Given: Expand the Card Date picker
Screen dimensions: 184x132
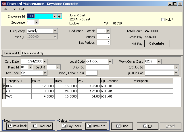Looking at the screenshot, I should tap(45, 61).
